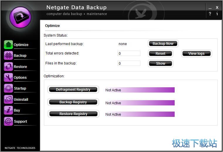Click the Total errors detected field
The width and height of the screenshot is (223, 152).
[x=129, y=54]
